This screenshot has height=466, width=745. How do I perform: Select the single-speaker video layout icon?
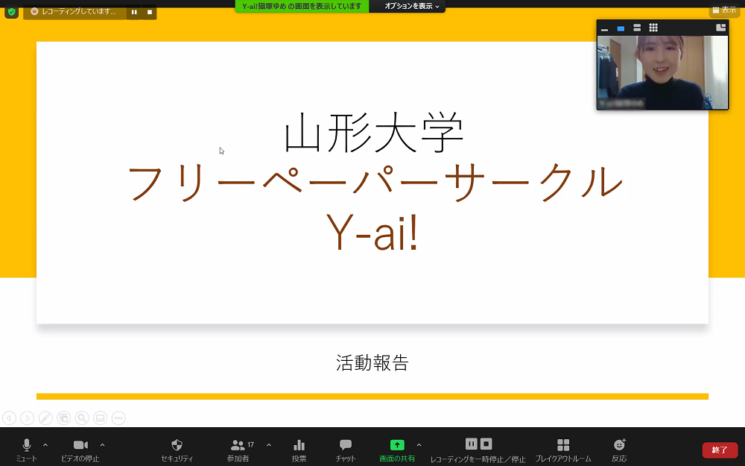point(621,28)
